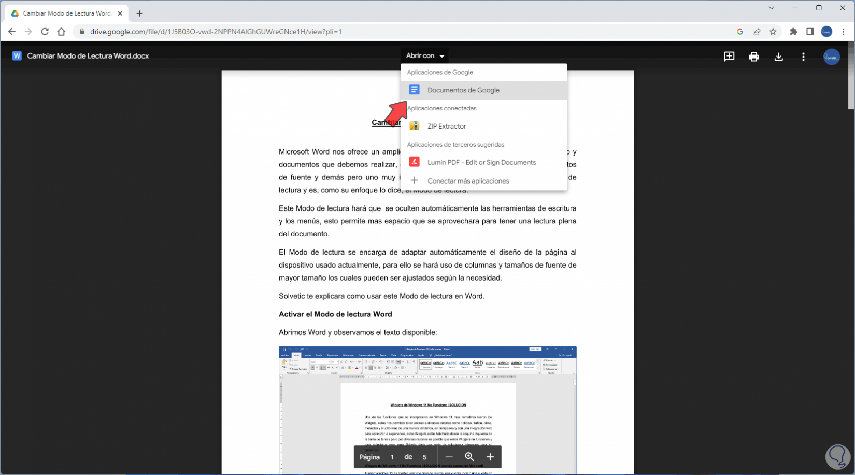Select Lumin PDF - Edit or Sign Documents
The height and width of the screenshot is (475, 855).
point(483,162)
